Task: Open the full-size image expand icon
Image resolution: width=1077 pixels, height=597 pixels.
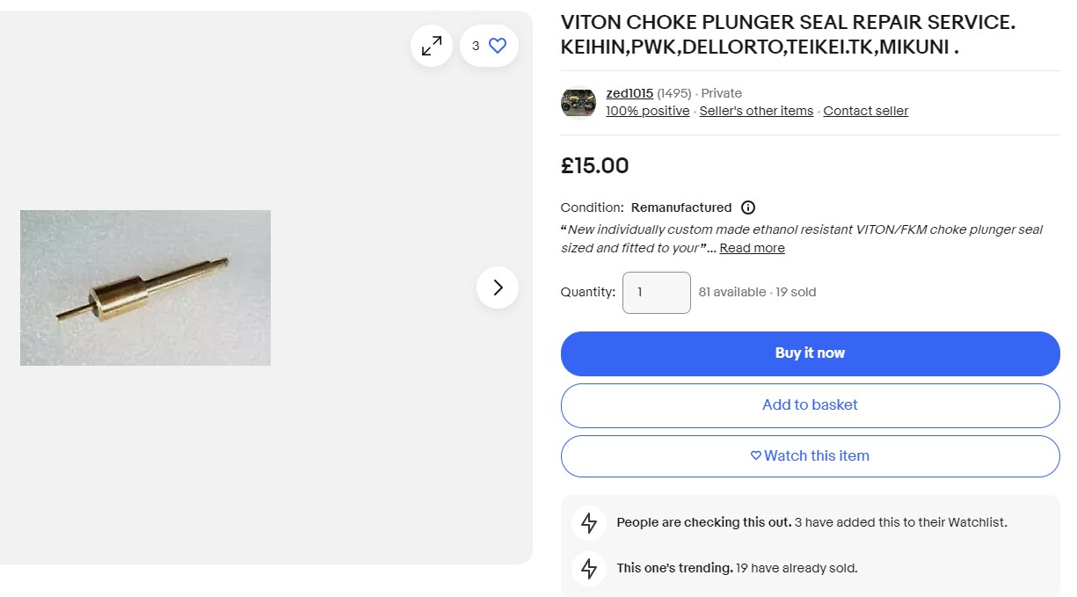Action: click(x=432, y=46)
